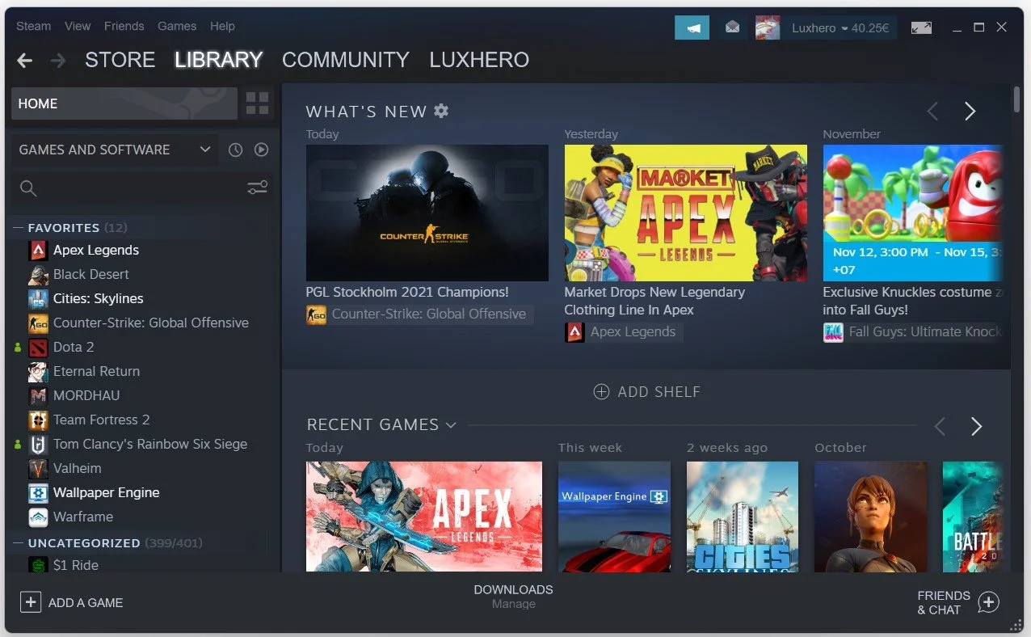The width and height of the screenshot is (1031, 637).
Task: Click the Add a Game plus icon
Action: point(30,602)
